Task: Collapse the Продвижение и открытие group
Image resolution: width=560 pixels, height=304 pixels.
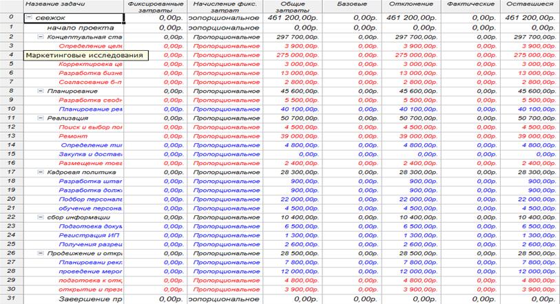Action: point(40,253)
